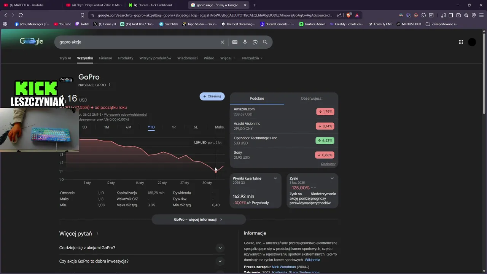Viewport: 487px width, 274px height.
Task: Select the 1R chart range
Action: coord(173,127)
